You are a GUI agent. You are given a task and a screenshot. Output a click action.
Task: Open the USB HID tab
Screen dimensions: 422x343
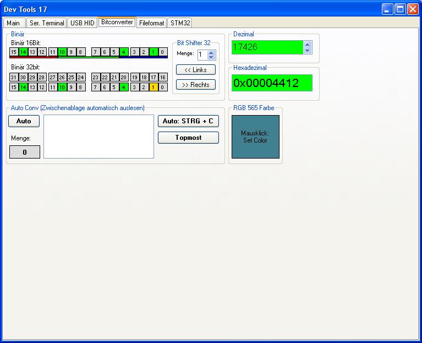pos(82,23)
